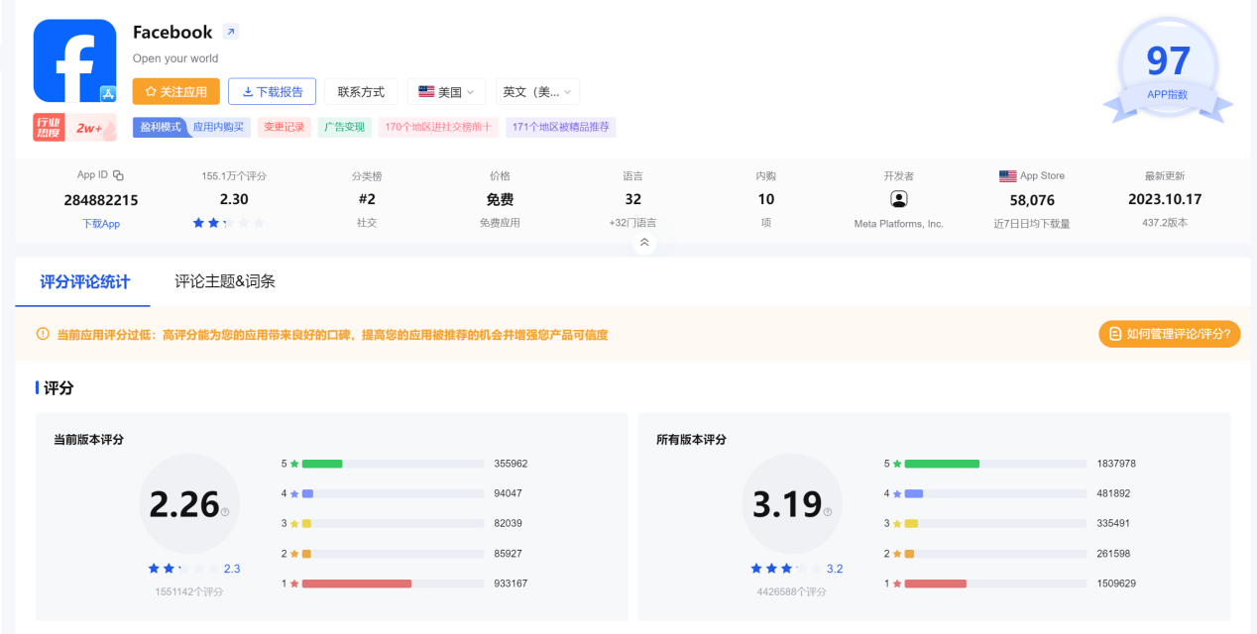Toggle 关注应用 to follow this app
Viewport: 1257px width, 634px height.
(175, 91)
